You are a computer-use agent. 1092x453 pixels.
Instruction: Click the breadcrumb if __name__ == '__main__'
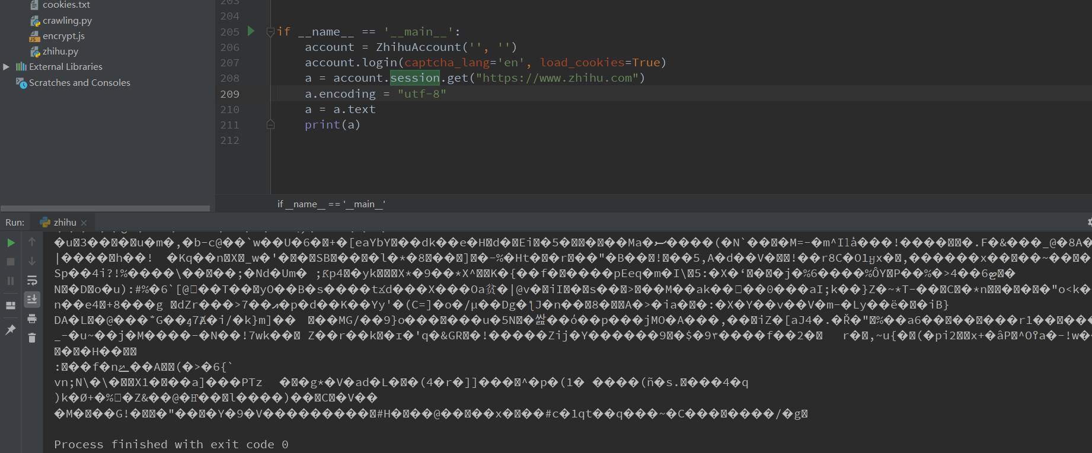pyautogui.click(x=331, y=204)
